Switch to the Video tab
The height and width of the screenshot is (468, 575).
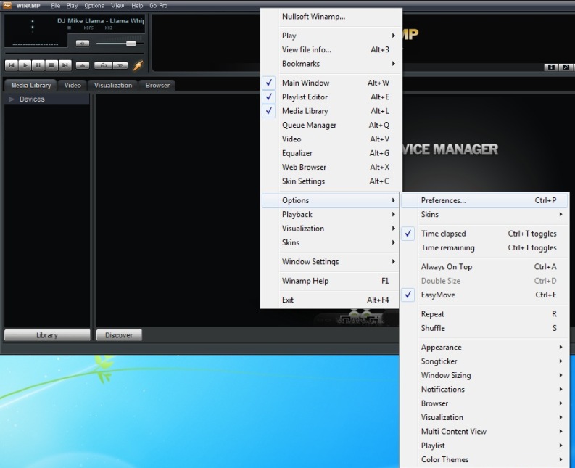(x=73, y=85)
